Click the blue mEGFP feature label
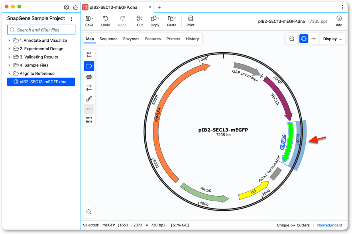 (x=283, y=142)
